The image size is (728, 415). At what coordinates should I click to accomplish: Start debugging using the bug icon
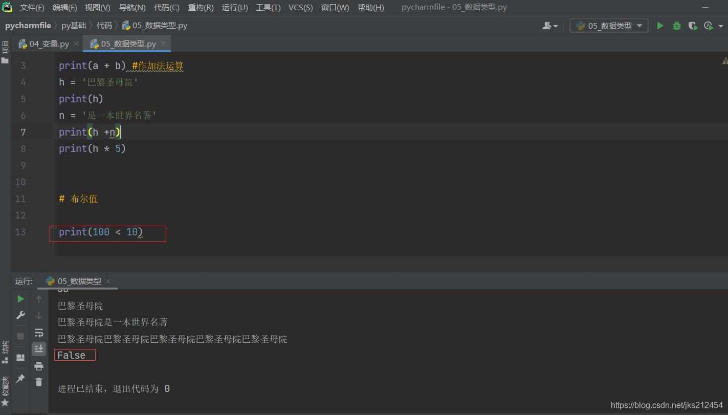pos(676,25)
